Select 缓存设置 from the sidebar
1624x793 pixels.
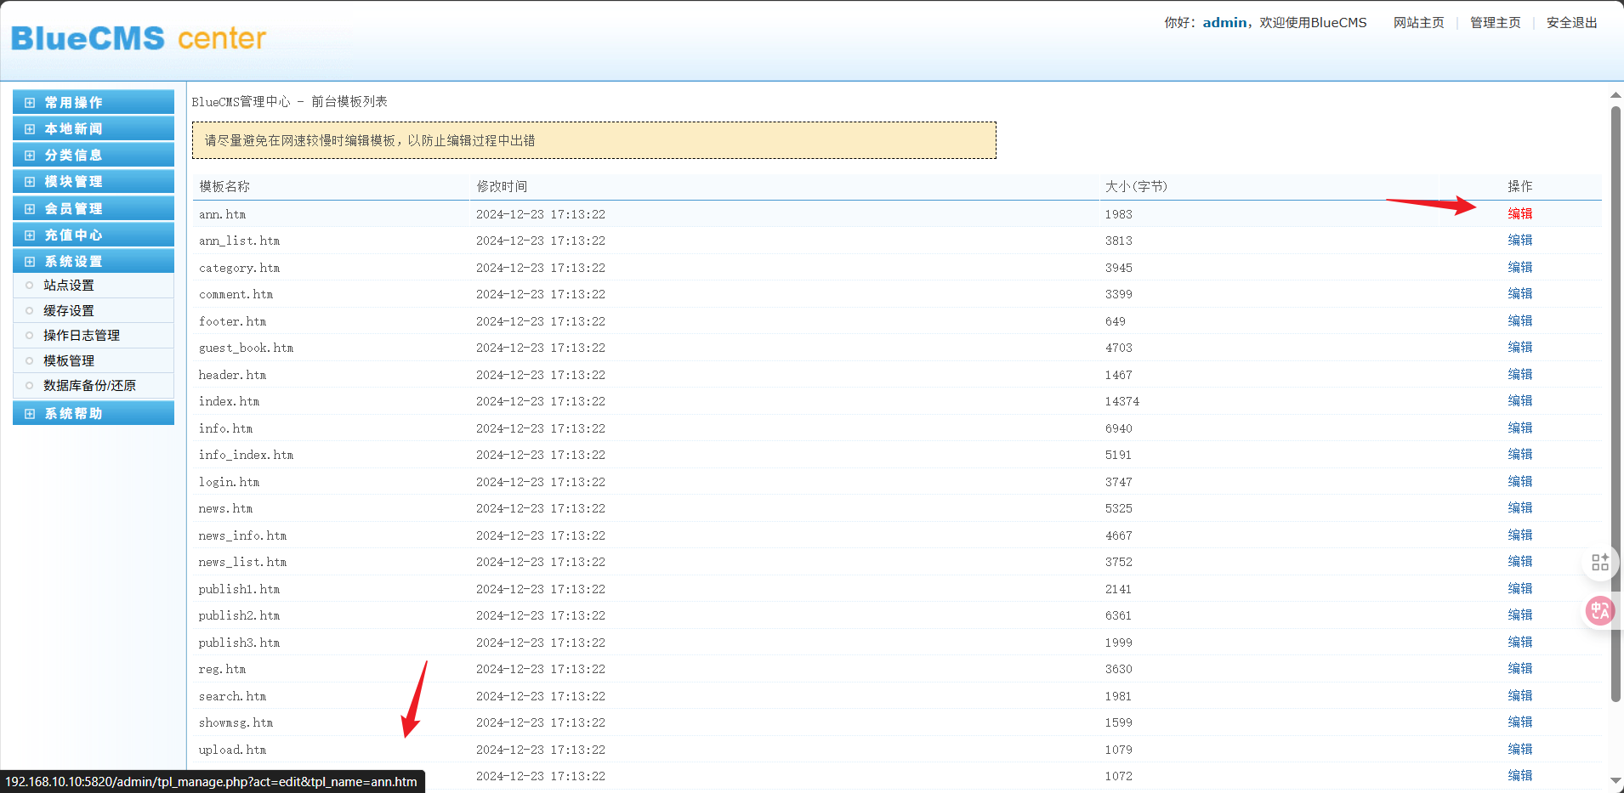pyautogui.click(x=69, y=311)
